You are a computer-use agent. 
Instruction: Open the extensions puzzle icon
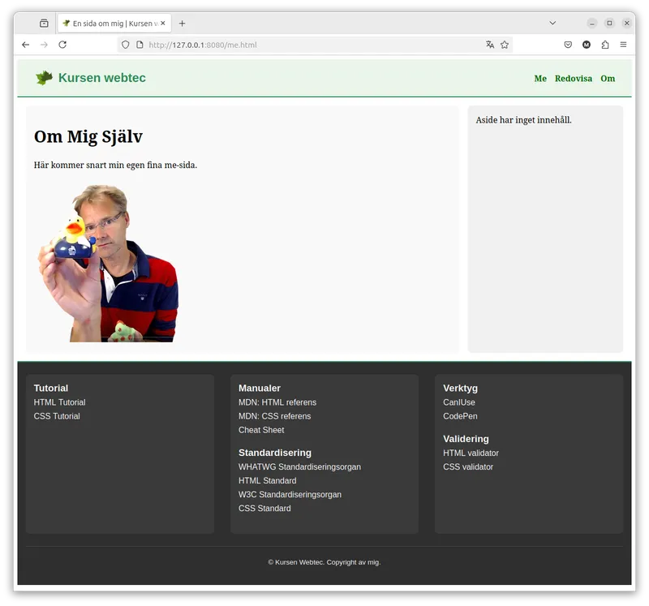tap(605, 45)
